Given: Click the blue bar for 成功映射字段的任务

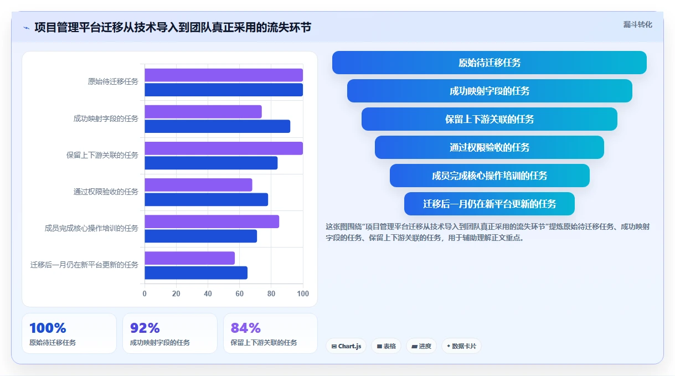Looking at the screenshot, I should pos(218,126).
